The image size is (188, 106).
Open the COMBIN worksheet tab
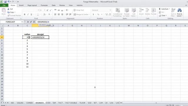[29, 103]
